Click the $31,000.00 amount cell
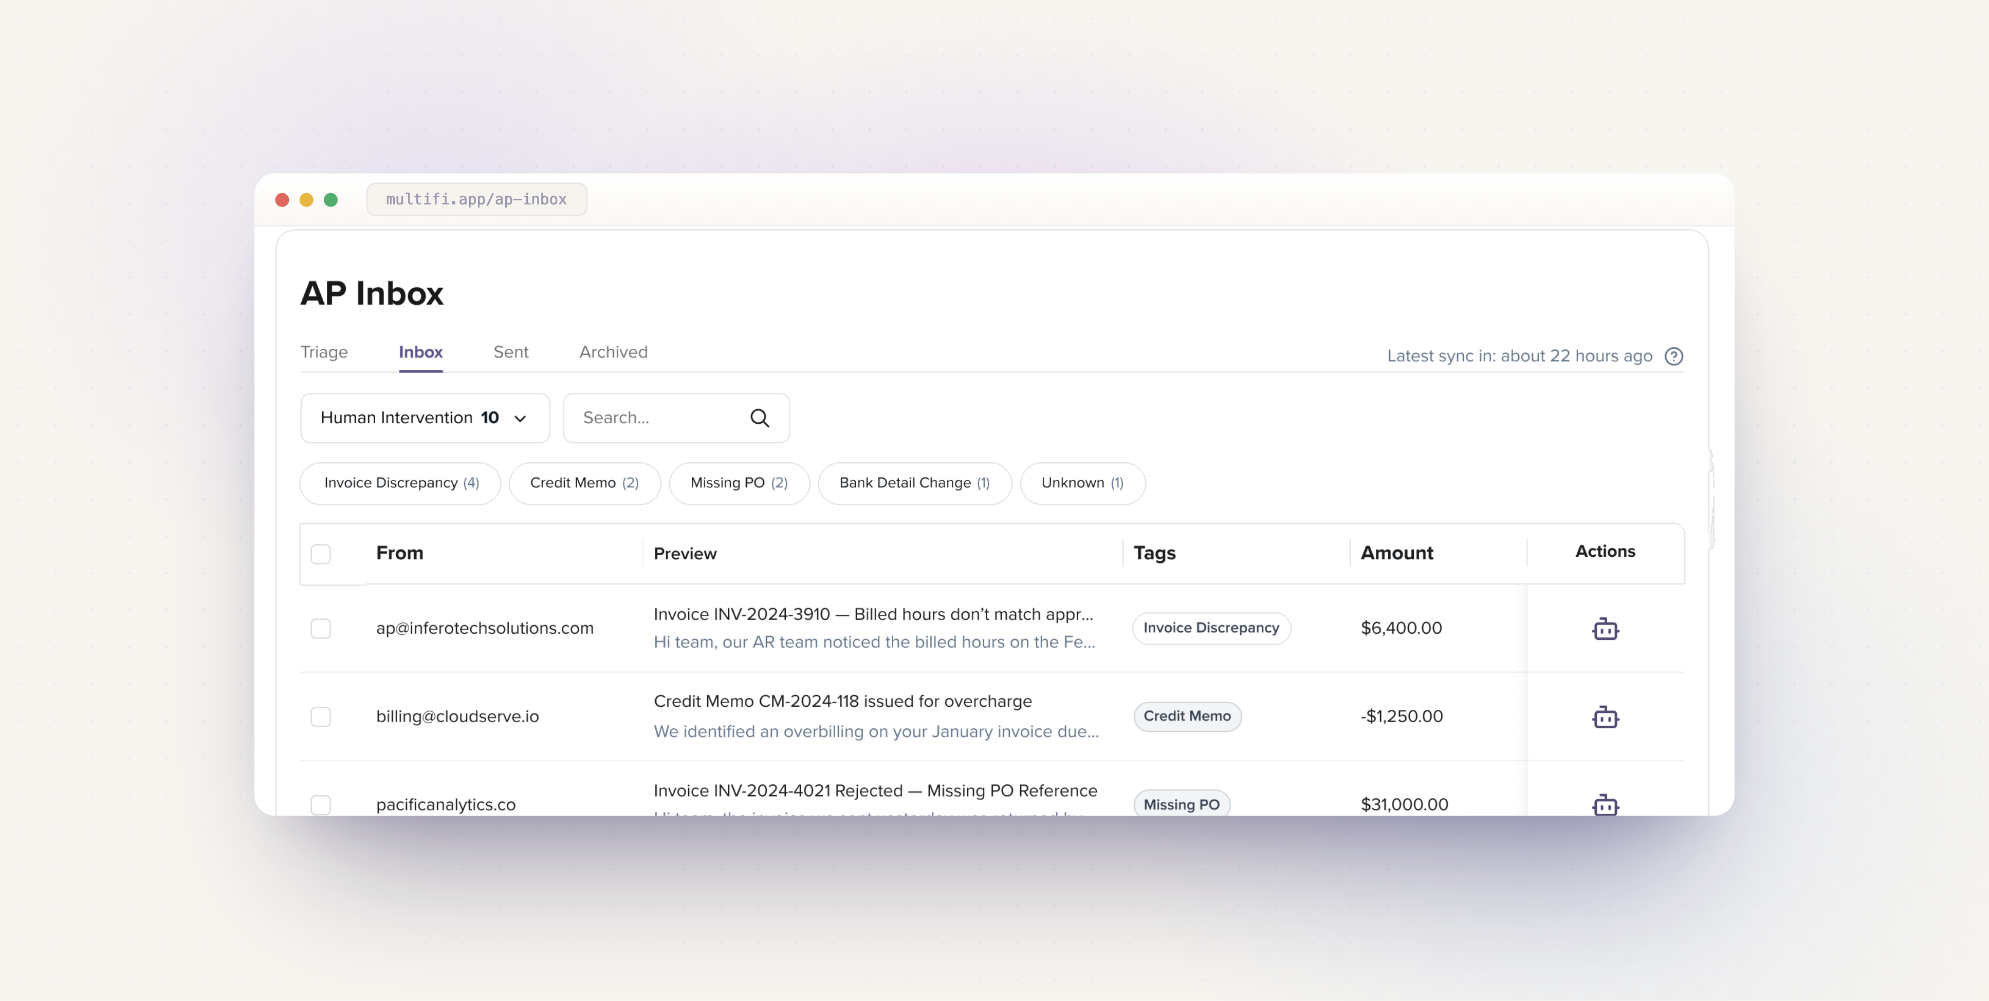Screen dimensions: 1989x1001 pos(1404,805)
